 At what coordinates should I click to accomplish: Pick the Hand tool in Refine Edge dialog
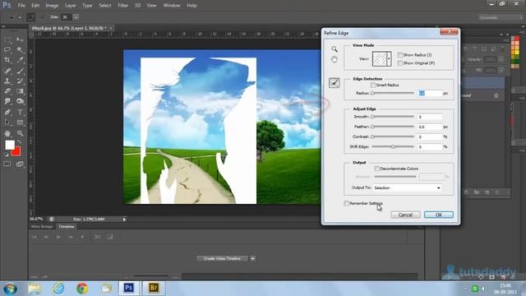tap(335, 60)
